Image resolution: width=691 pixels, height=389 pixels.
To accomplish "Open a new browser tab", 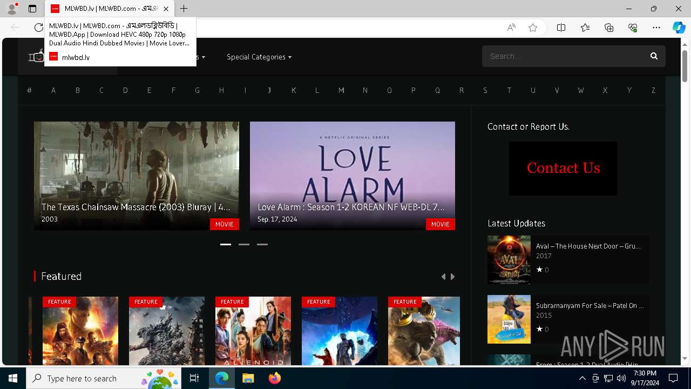I will pos(184,9).
